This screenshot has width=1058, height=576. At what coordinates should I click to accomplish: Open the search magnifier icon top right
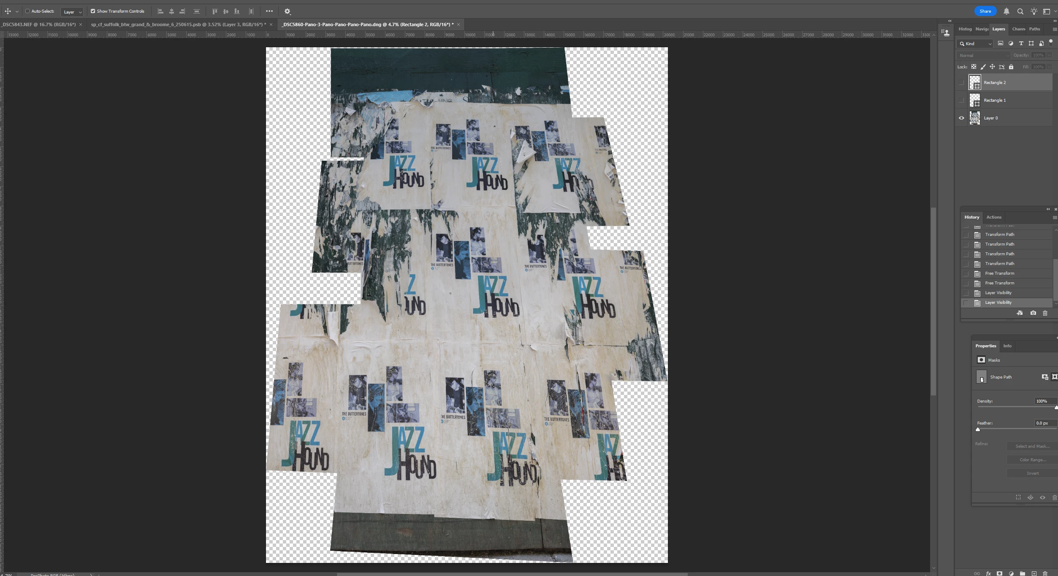tap(1020, 11)
